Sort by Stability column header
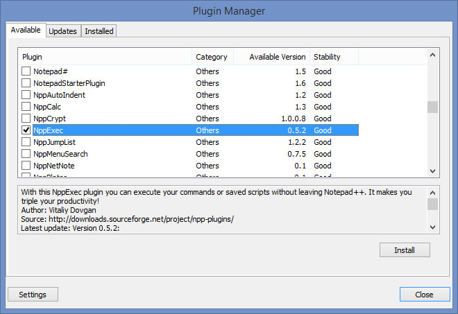Screen dimensions: 458x314 pos(334,57)
